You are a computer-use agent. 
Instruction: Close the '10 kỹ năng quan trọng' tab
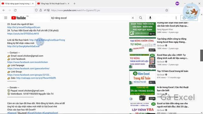[33, 3]
